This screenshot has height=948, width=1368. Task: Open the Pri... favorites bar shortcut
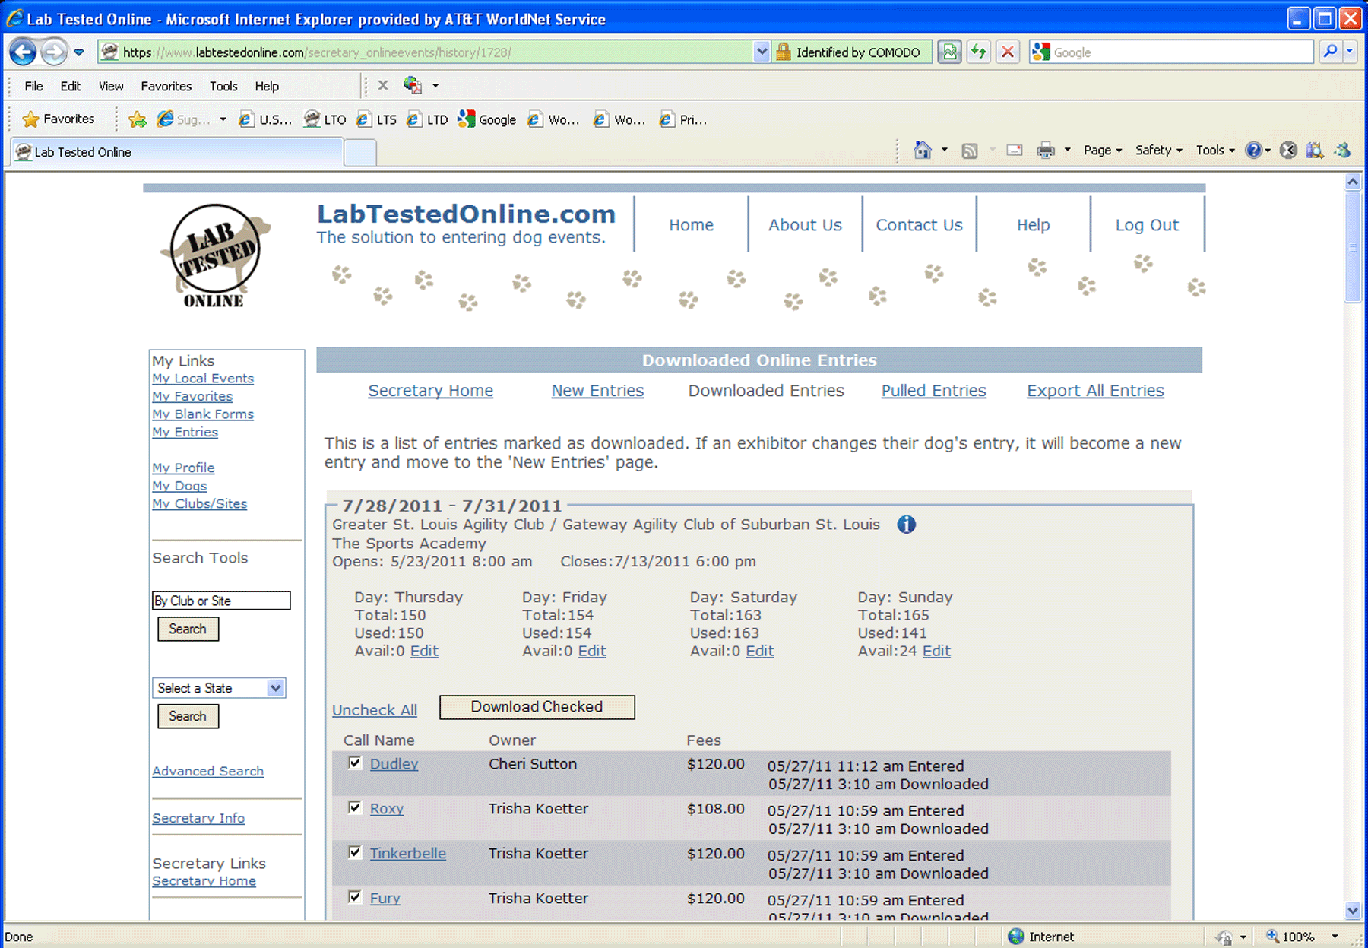pyautogui.click(x=683, y=119)
